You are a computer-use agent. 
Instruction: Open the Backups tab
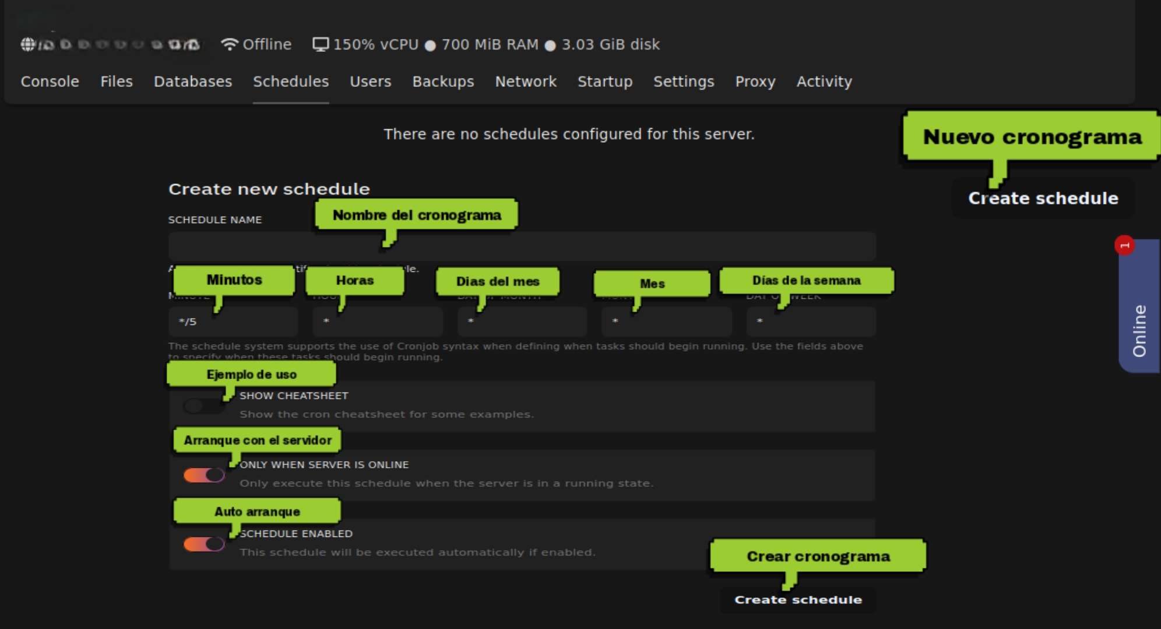point(443,82)
